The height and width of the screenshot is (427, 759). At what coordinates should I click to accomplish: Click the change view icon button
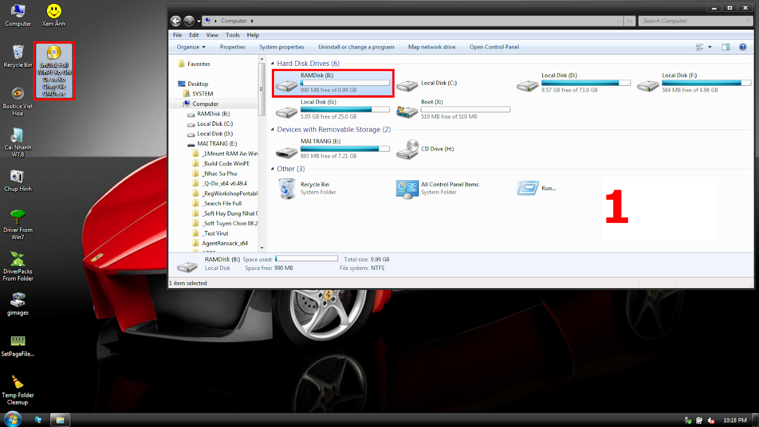pos(700,47)
